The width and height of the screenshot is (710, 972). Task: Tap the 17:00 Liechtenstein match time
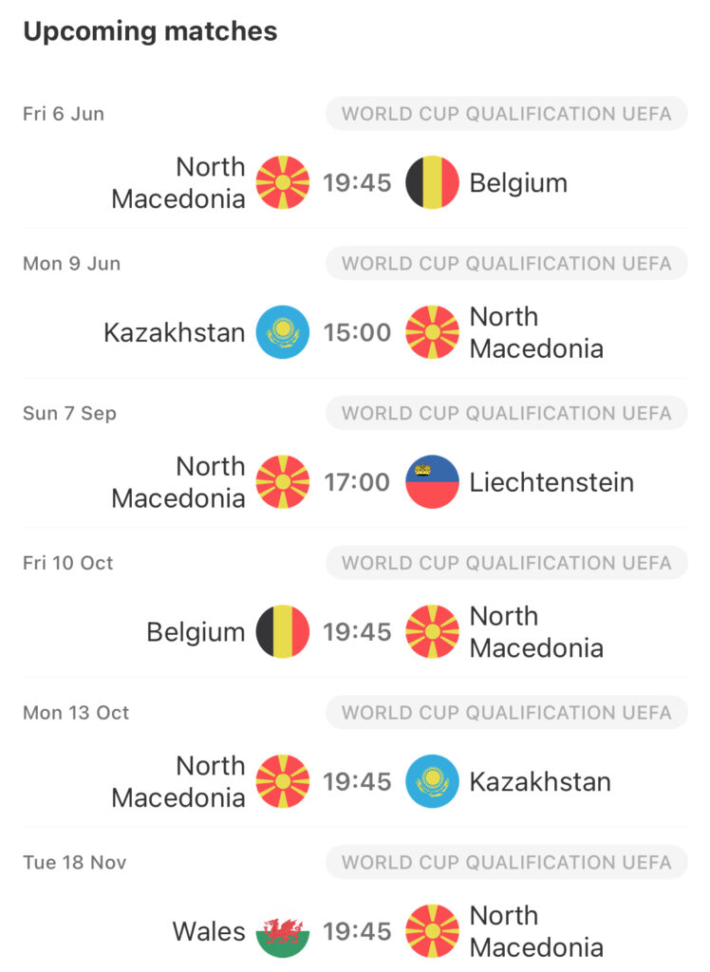click(357, 482)
